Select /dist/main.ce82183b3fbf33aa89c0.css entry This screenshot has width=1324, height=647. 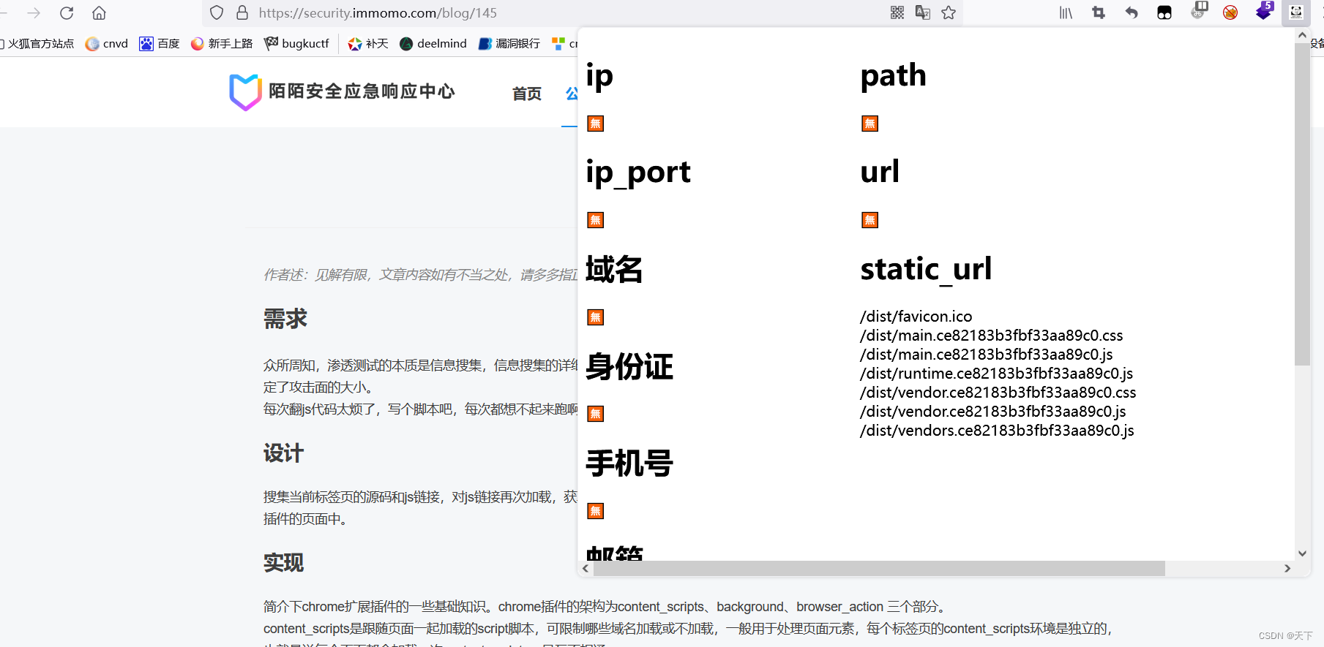(x=992, y=336)
